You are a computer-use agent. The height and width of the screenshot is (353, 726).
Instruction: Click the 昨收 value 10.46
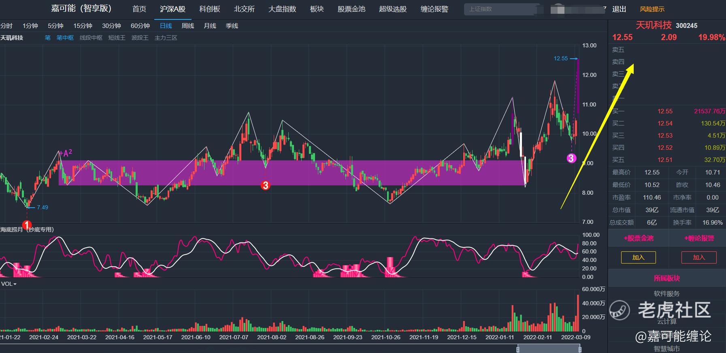coord(713,185)
